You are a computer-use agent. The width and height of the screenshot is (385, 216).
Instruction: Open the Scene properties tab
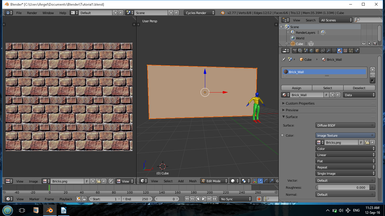[306, 51]
